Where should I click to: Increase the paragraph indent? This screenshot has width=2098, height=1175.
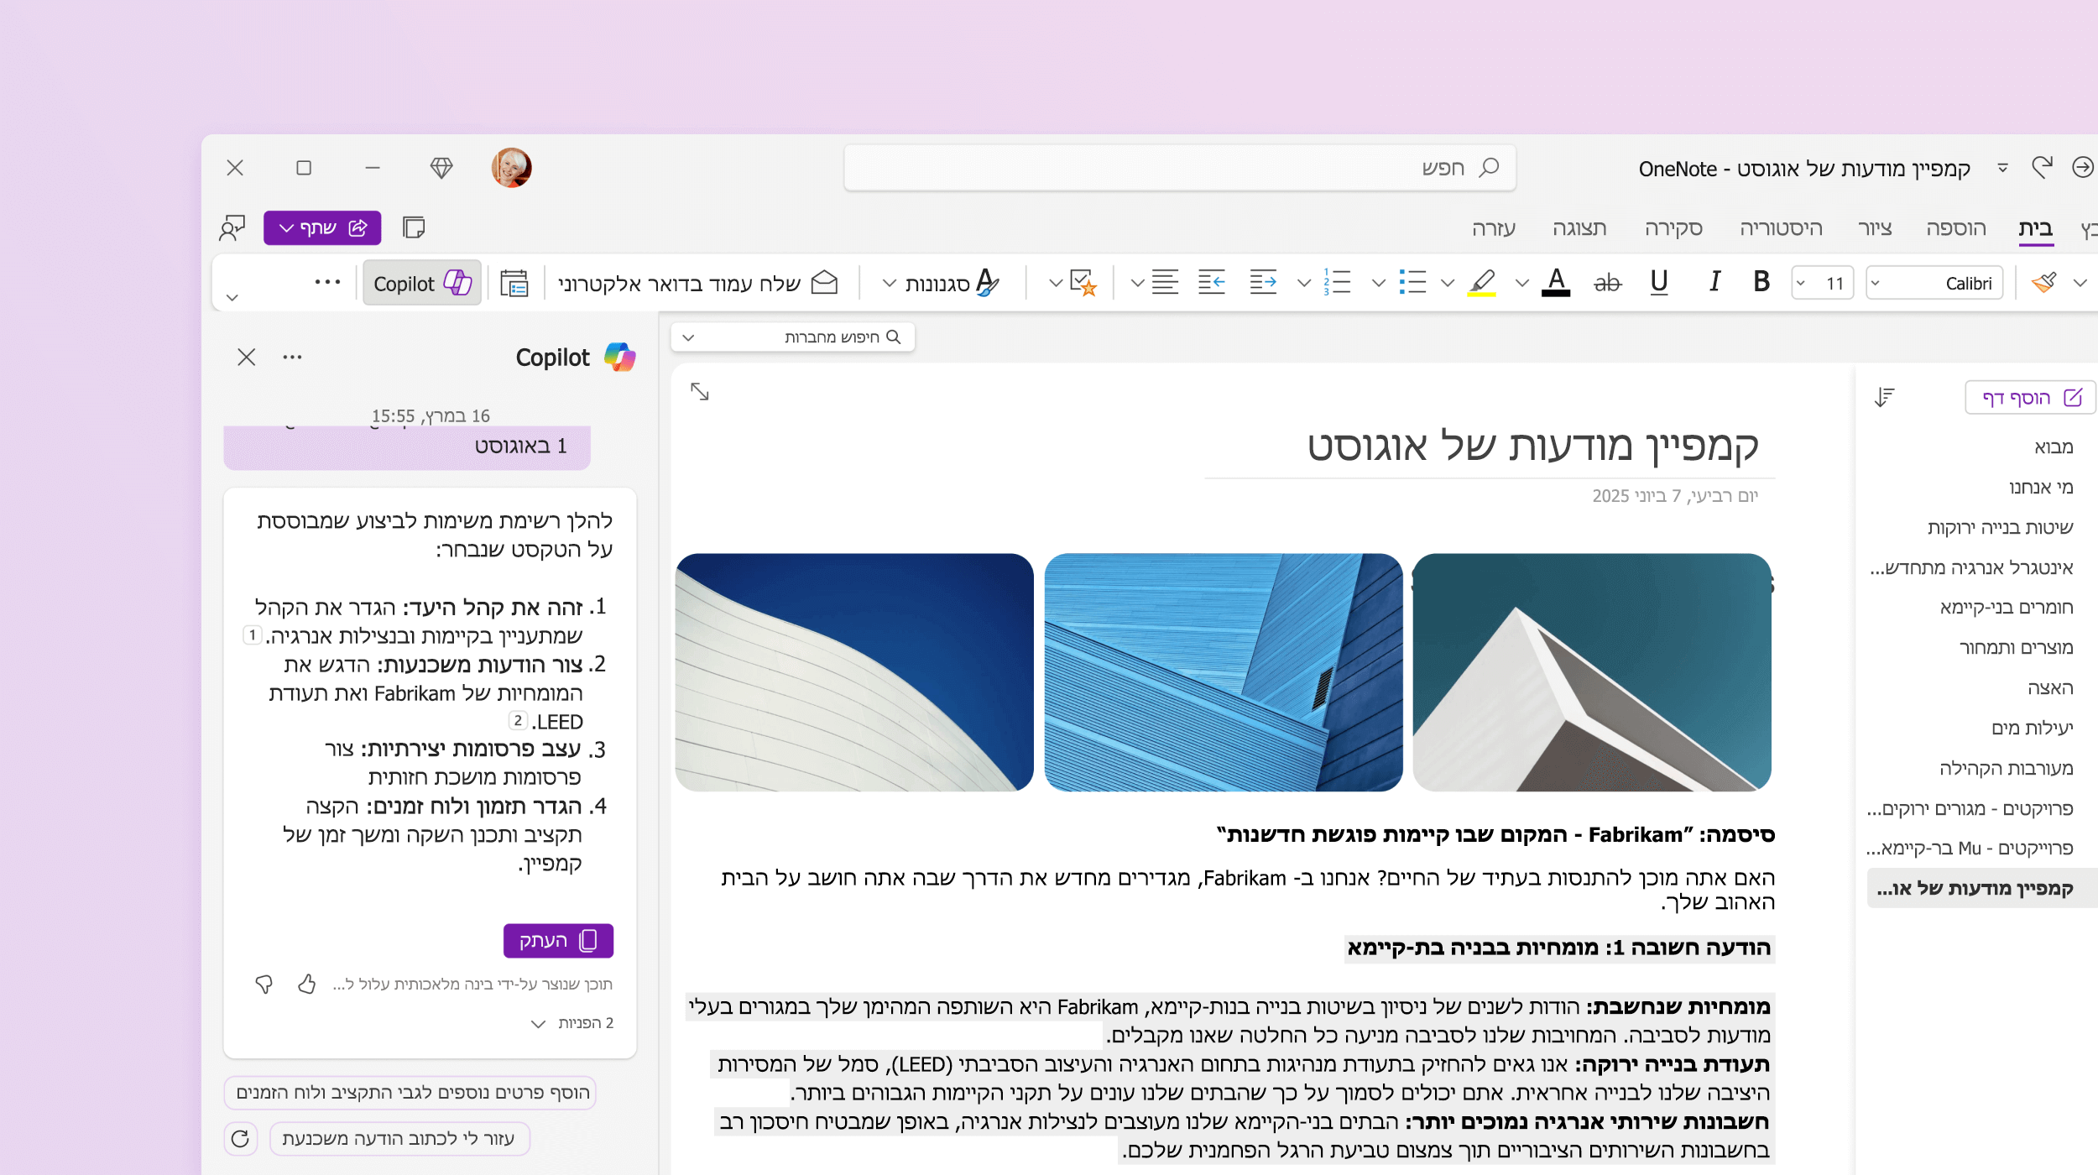[1262, 282]
